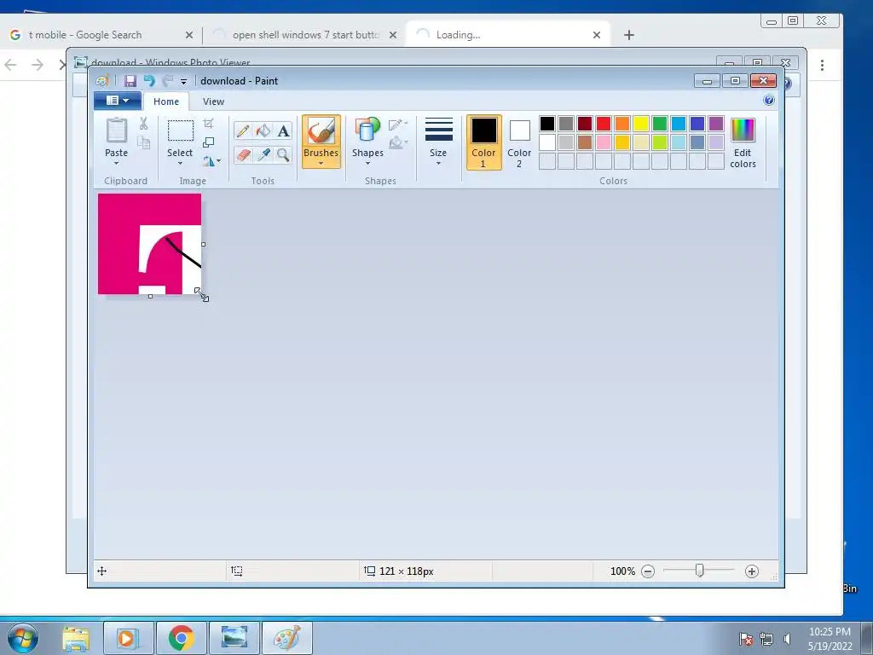Switch to the Home ribbon tab
This screenshot has height=655, width=873.
[166, 101]
